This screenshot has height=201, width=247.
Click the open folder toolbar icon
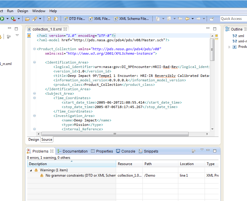tap(27, 19)
